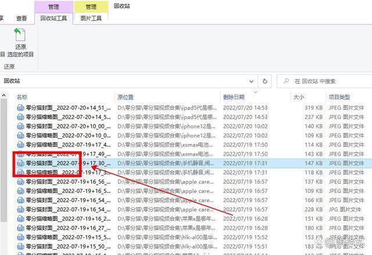Click the 140 KB size cell
This screenshot has width=372, height=255.
pyautogui.click(x=313, y=126)
